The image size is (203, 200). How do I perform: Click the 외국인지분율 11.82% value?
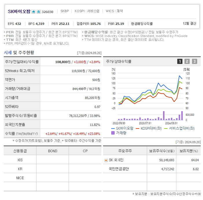[95, 125]
